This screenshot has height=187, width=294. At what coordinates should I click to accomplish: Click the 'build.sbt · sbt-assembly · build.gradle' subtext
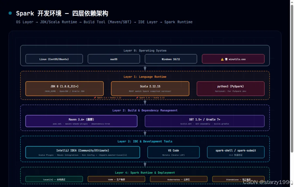point(204,124)
